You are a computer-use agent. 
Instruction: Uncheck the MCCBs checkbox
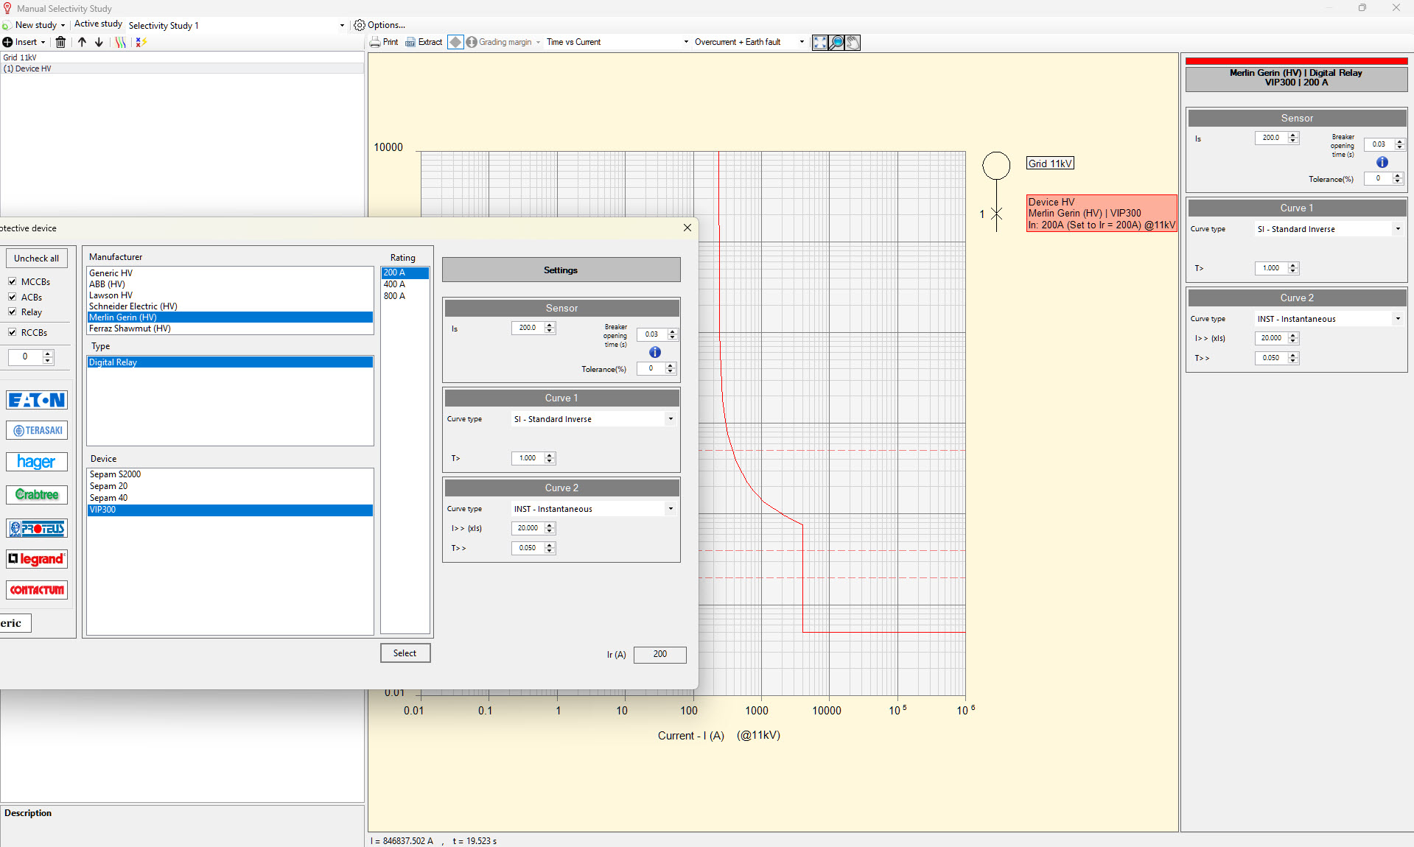[x=13, y=281]
